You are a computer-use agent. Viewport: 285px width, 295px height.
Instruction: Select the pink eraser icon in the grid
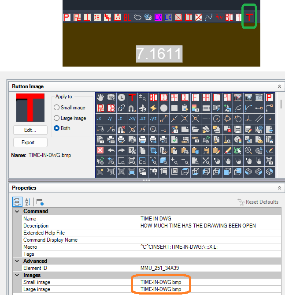[x=227, y=150]
